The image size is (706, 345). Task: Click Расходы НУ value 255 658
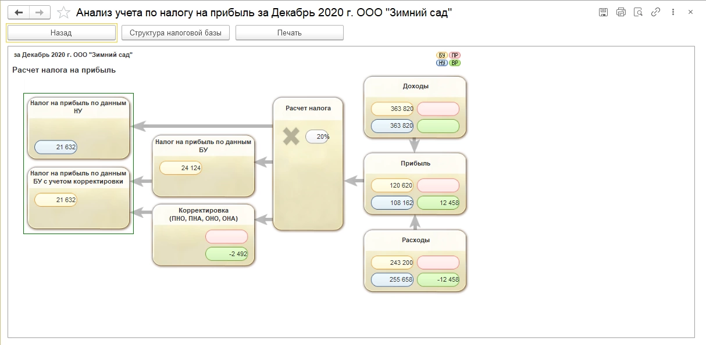393,280
